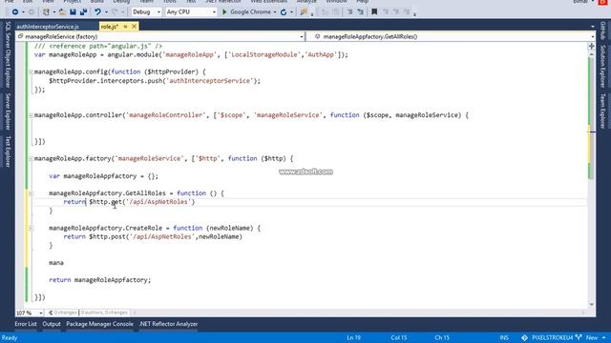Open the dropdown arrow beside the refresh icon

pyautogui.click(x=291, y=12)
